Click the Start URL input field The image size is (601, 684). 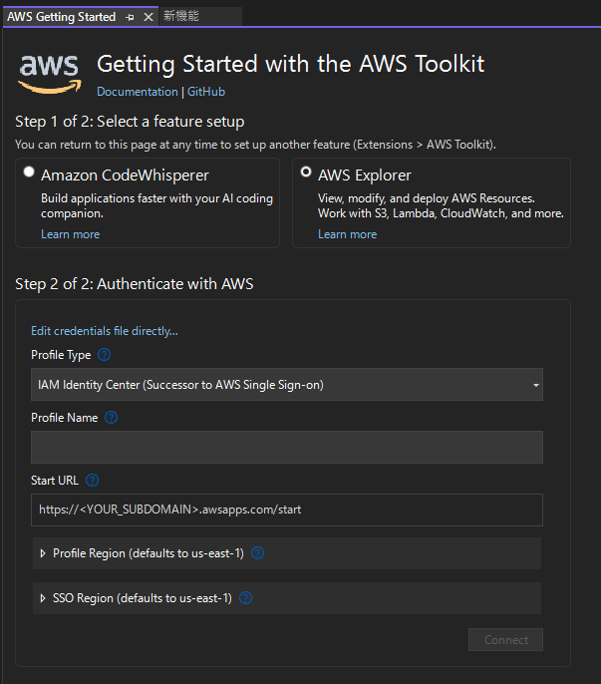click(286, 510)
